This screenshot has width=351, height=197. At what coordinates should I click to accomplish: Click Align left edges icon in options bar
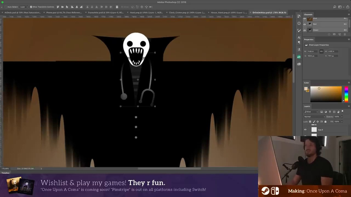72,7
